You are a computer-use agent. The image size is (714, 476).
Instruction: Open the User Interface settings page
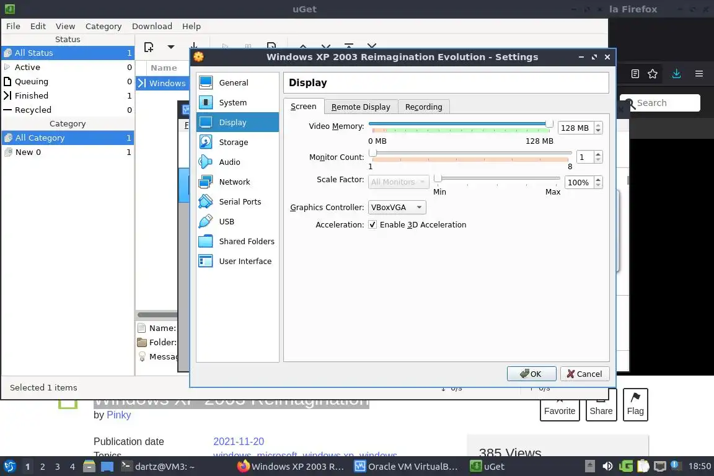click(x=237, y=261)
